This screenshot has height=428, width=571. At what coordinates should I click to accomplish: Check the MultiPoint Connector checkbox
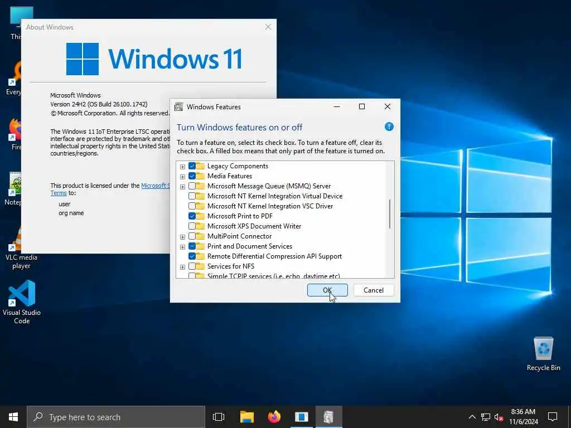192,236
